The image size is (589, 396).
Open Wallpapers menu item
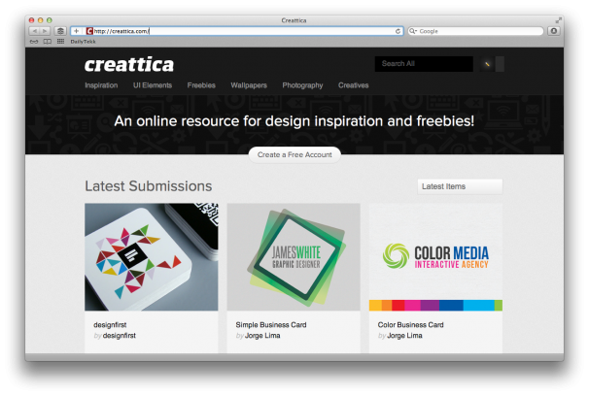point(249,85)
